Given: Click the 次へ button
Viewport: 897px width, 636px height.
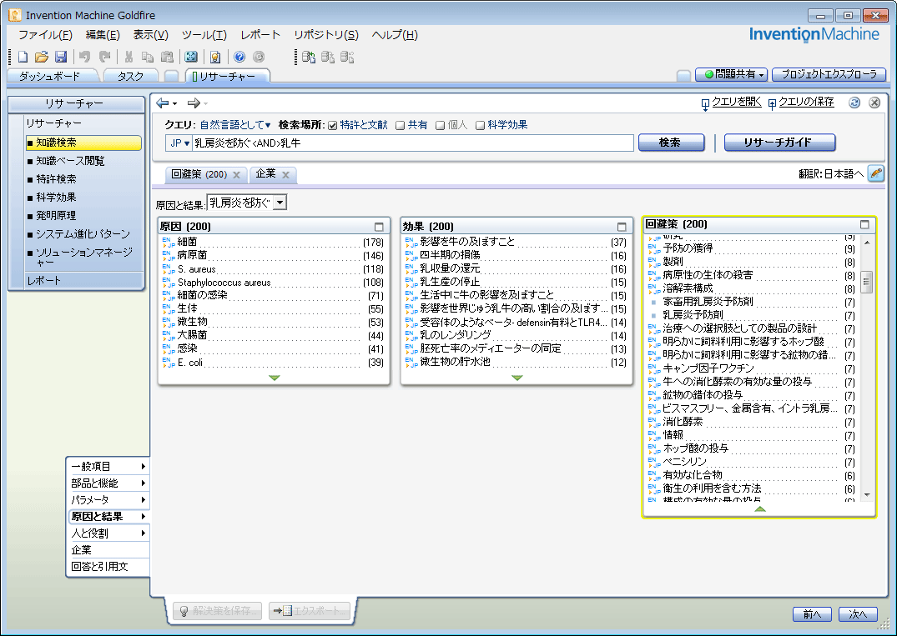Looking at the screenshot, I should 858,614.
